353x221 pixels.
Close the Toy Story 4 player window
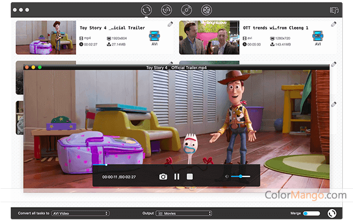click(x=27, y=67)
